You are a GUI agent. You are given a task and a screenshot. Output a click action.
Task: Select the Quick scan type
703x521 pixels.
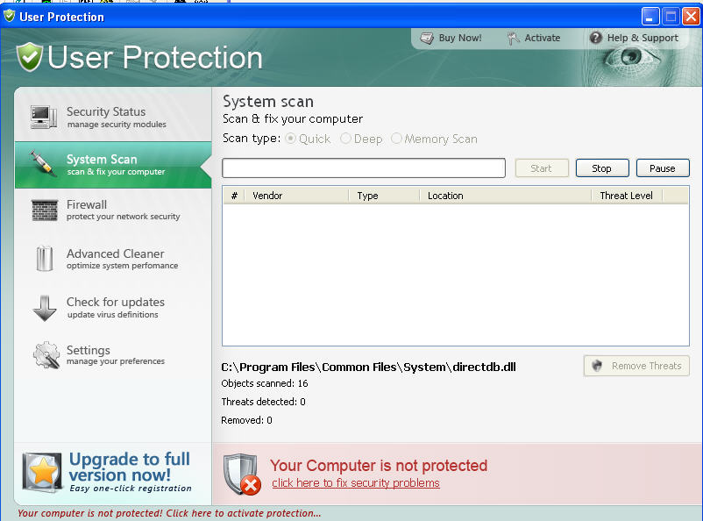290,139
